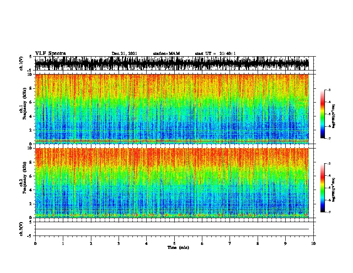Screen dimensions: 353x273
Task: Click the 'VLF Spectra' title text
Action: (50, 54)
